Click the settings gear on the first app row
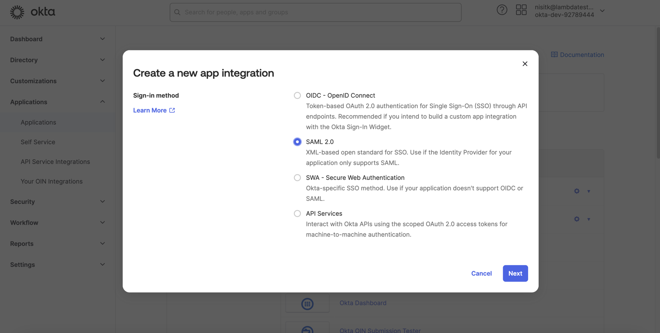The width and height of the screenshot is (660, 333). pos(576,191)
